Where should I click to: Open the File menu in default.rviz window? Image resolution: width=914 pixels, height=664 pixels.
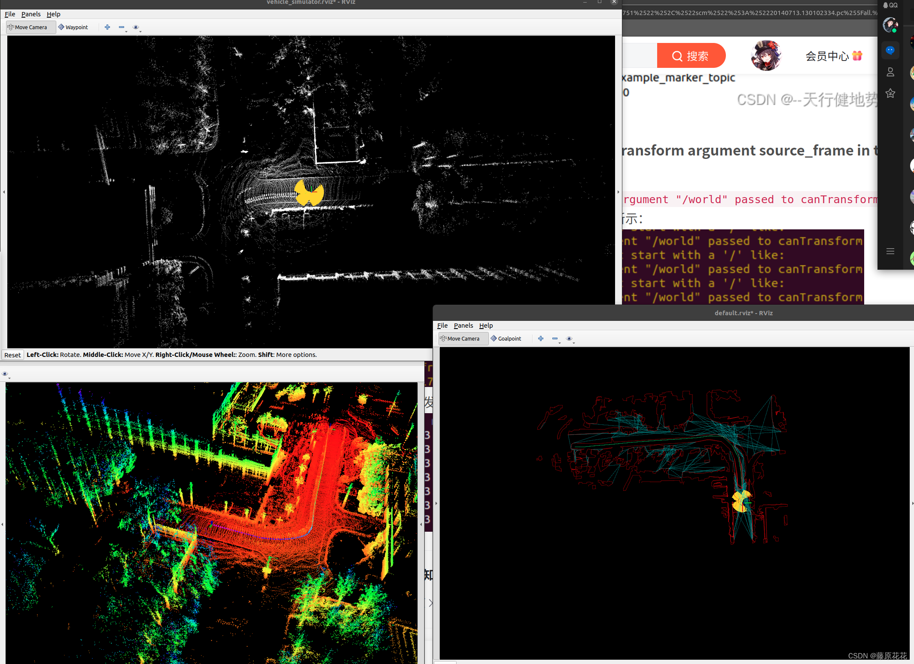(x=442, y=326)
